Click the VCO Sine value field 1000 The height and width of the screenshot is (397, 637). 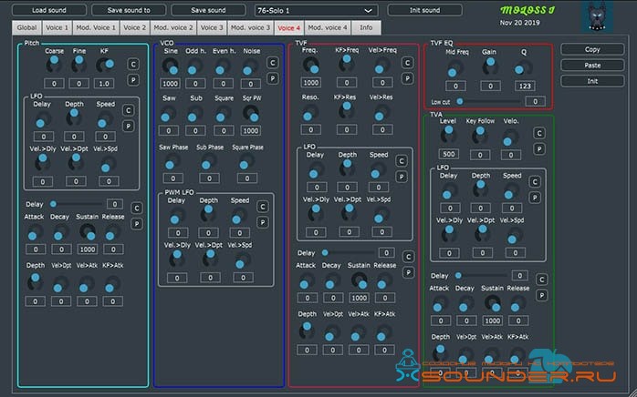171,84
